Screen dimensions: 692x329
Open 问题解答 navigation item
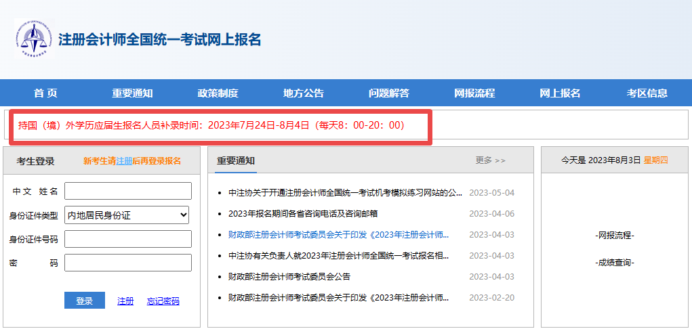389,93
